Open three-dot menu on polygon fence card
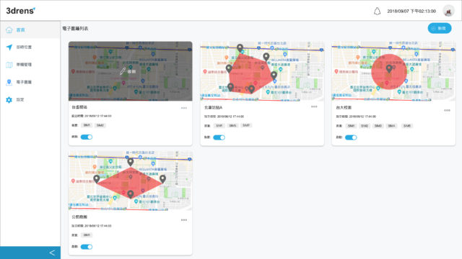The width and height of the screenshot is (462, 259). pos(314,106)
